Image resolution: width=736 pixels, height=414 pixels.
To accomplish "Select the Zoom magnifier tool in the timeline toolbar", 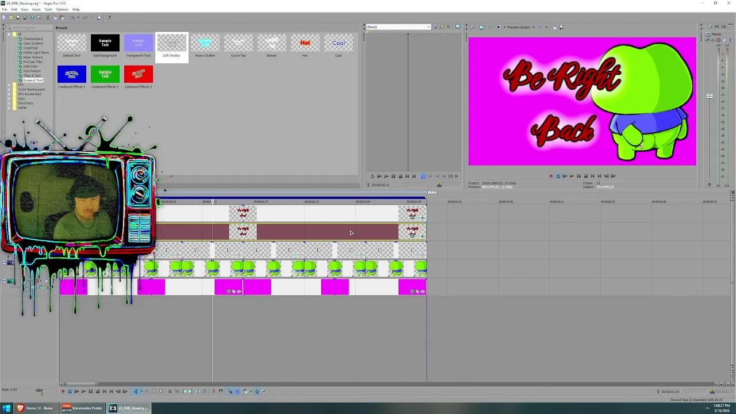I will [x=161, y=392].
